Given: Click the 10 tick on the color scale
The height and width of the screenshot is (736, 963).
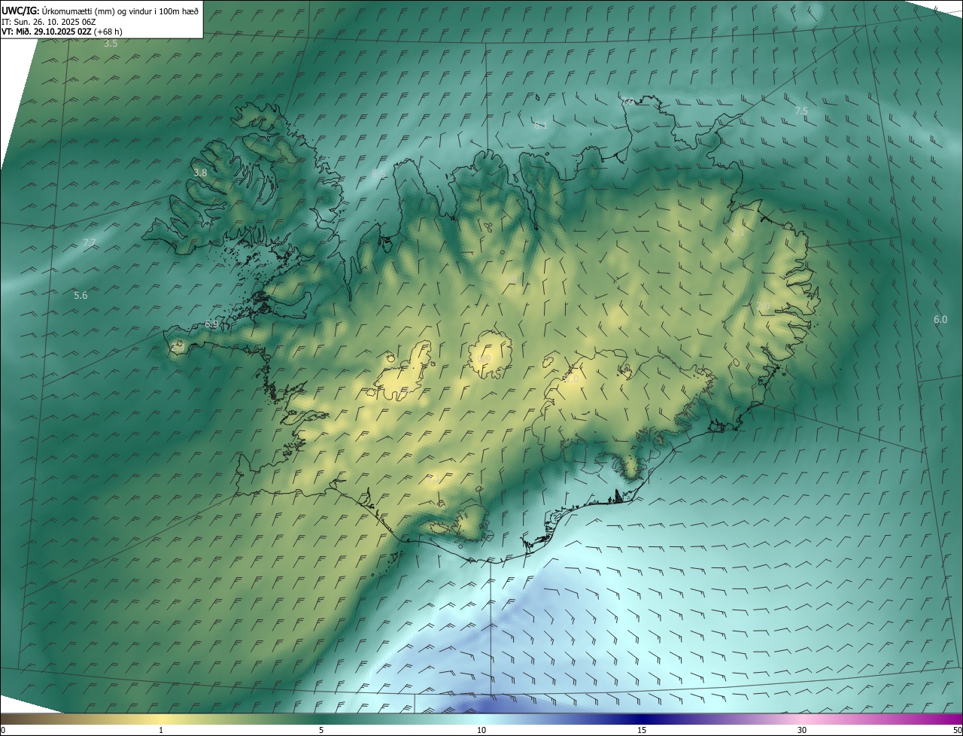Looking at the screenshot, I should pyautogui.click(x=481, y=731).
